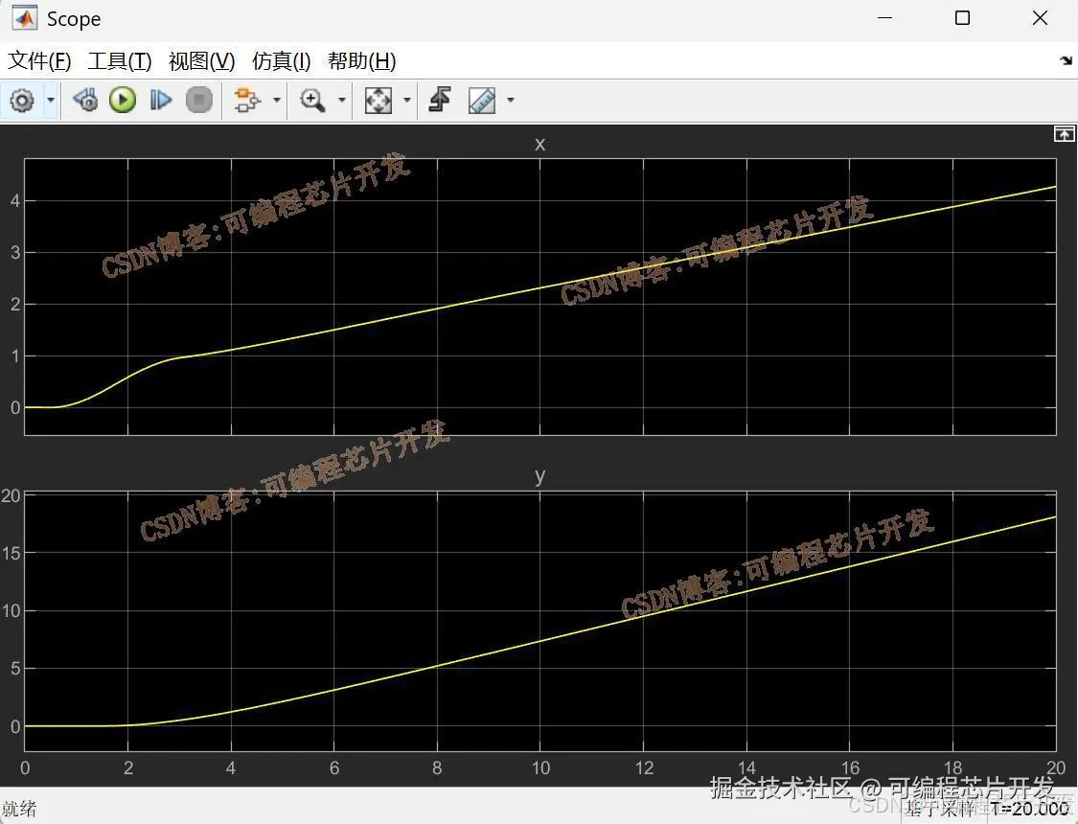Maximize the x axes display

click(x=1064, y=134)
